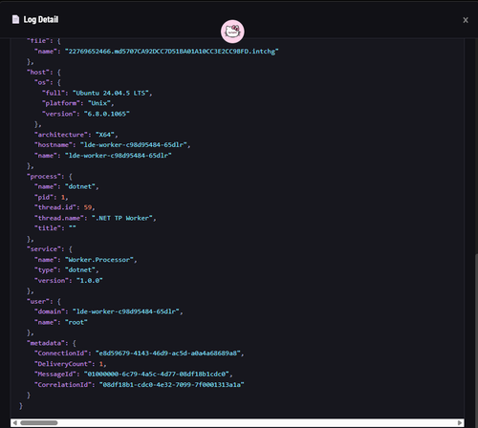
Task: Select the architecture value "X64"
Action: pyautogui.click(x=105, y=135)
